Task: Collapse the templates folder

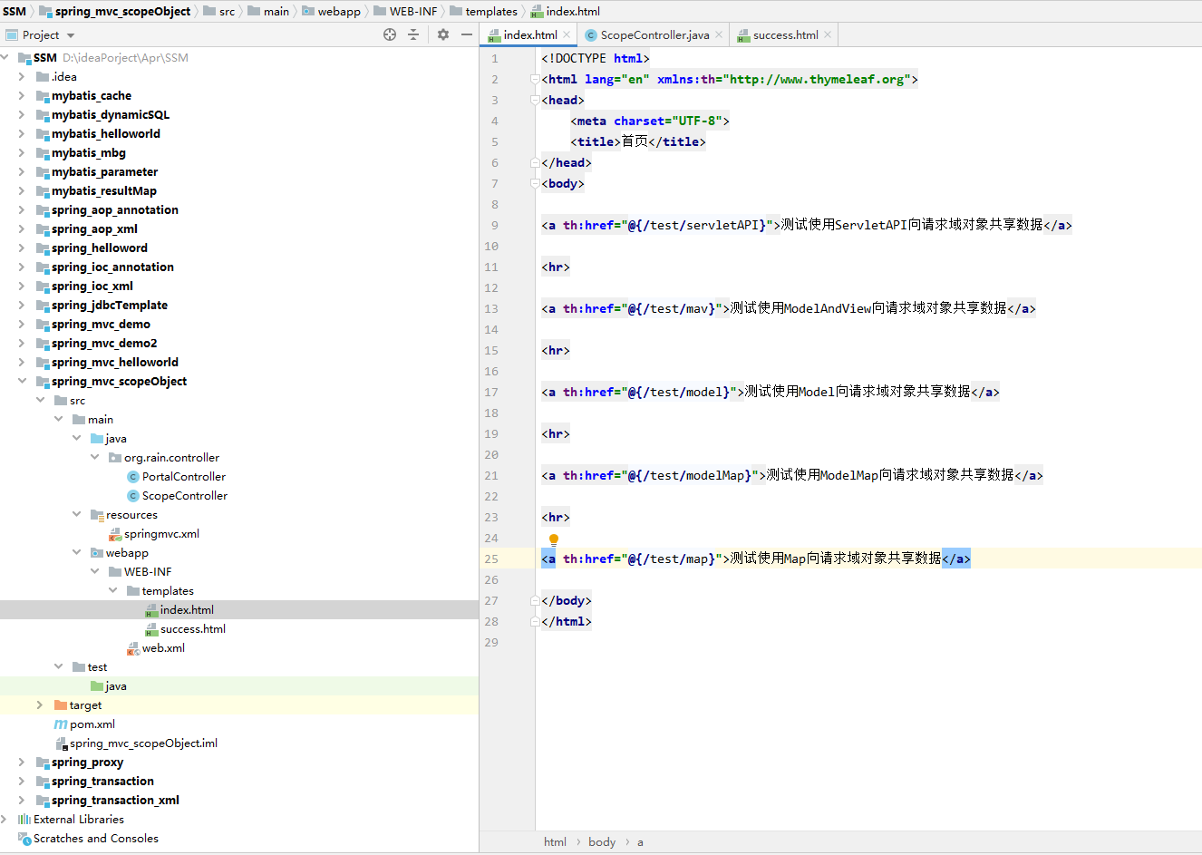Action: pyautogui.click(x=112, y=591)
